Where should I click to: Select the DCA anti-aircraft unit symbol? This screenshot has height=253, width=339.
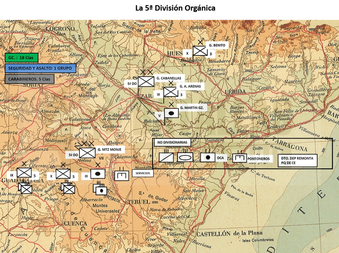click(x=207, y=157)
